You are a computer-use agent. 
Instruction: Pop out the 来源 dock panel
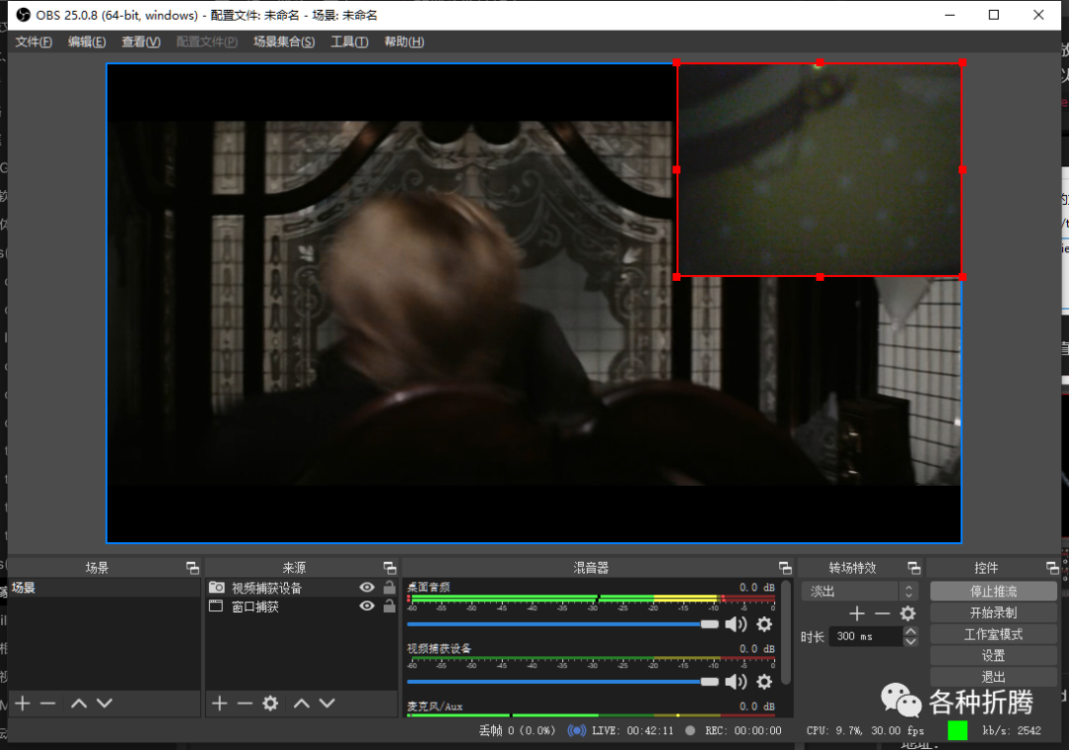pyautogui.click(x=389, y=567)
